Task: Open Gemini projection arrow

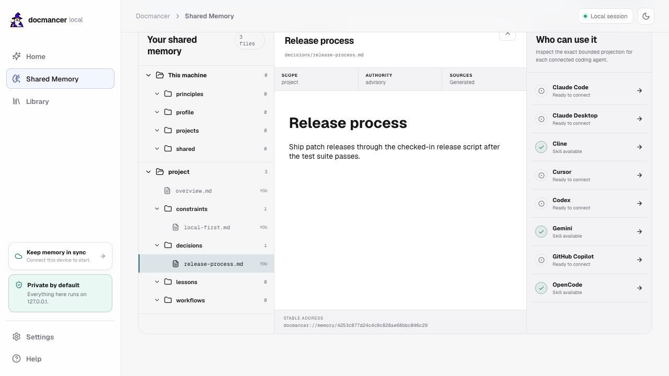Action: click(x=640, y=232)
